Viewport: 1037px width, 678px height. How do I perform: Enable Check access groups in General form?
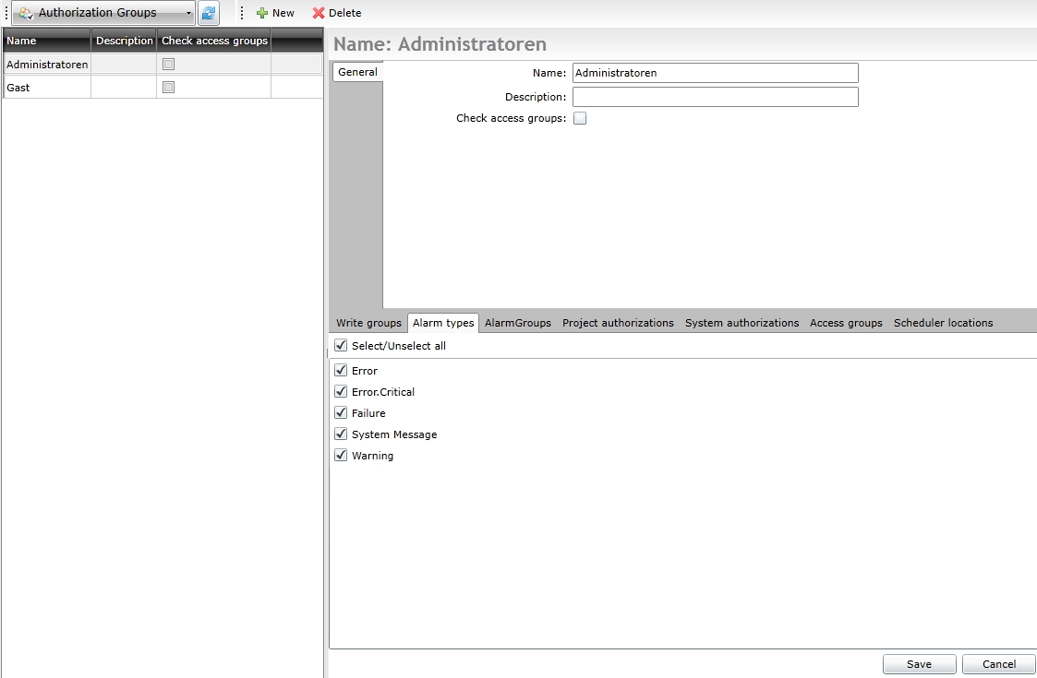point(580,118)
